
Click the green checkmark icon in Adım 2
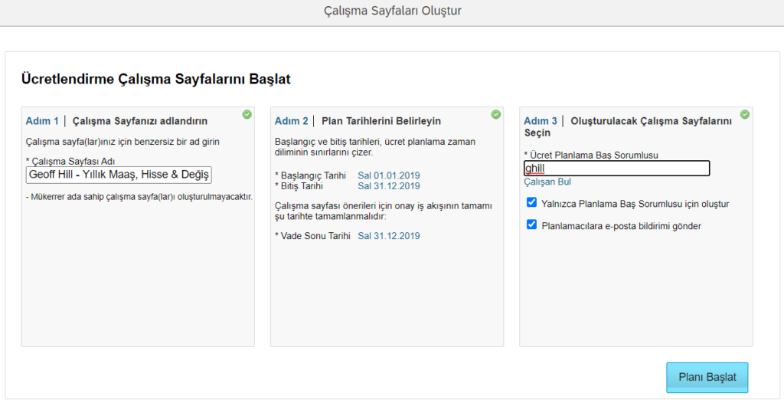click(495, 114)
